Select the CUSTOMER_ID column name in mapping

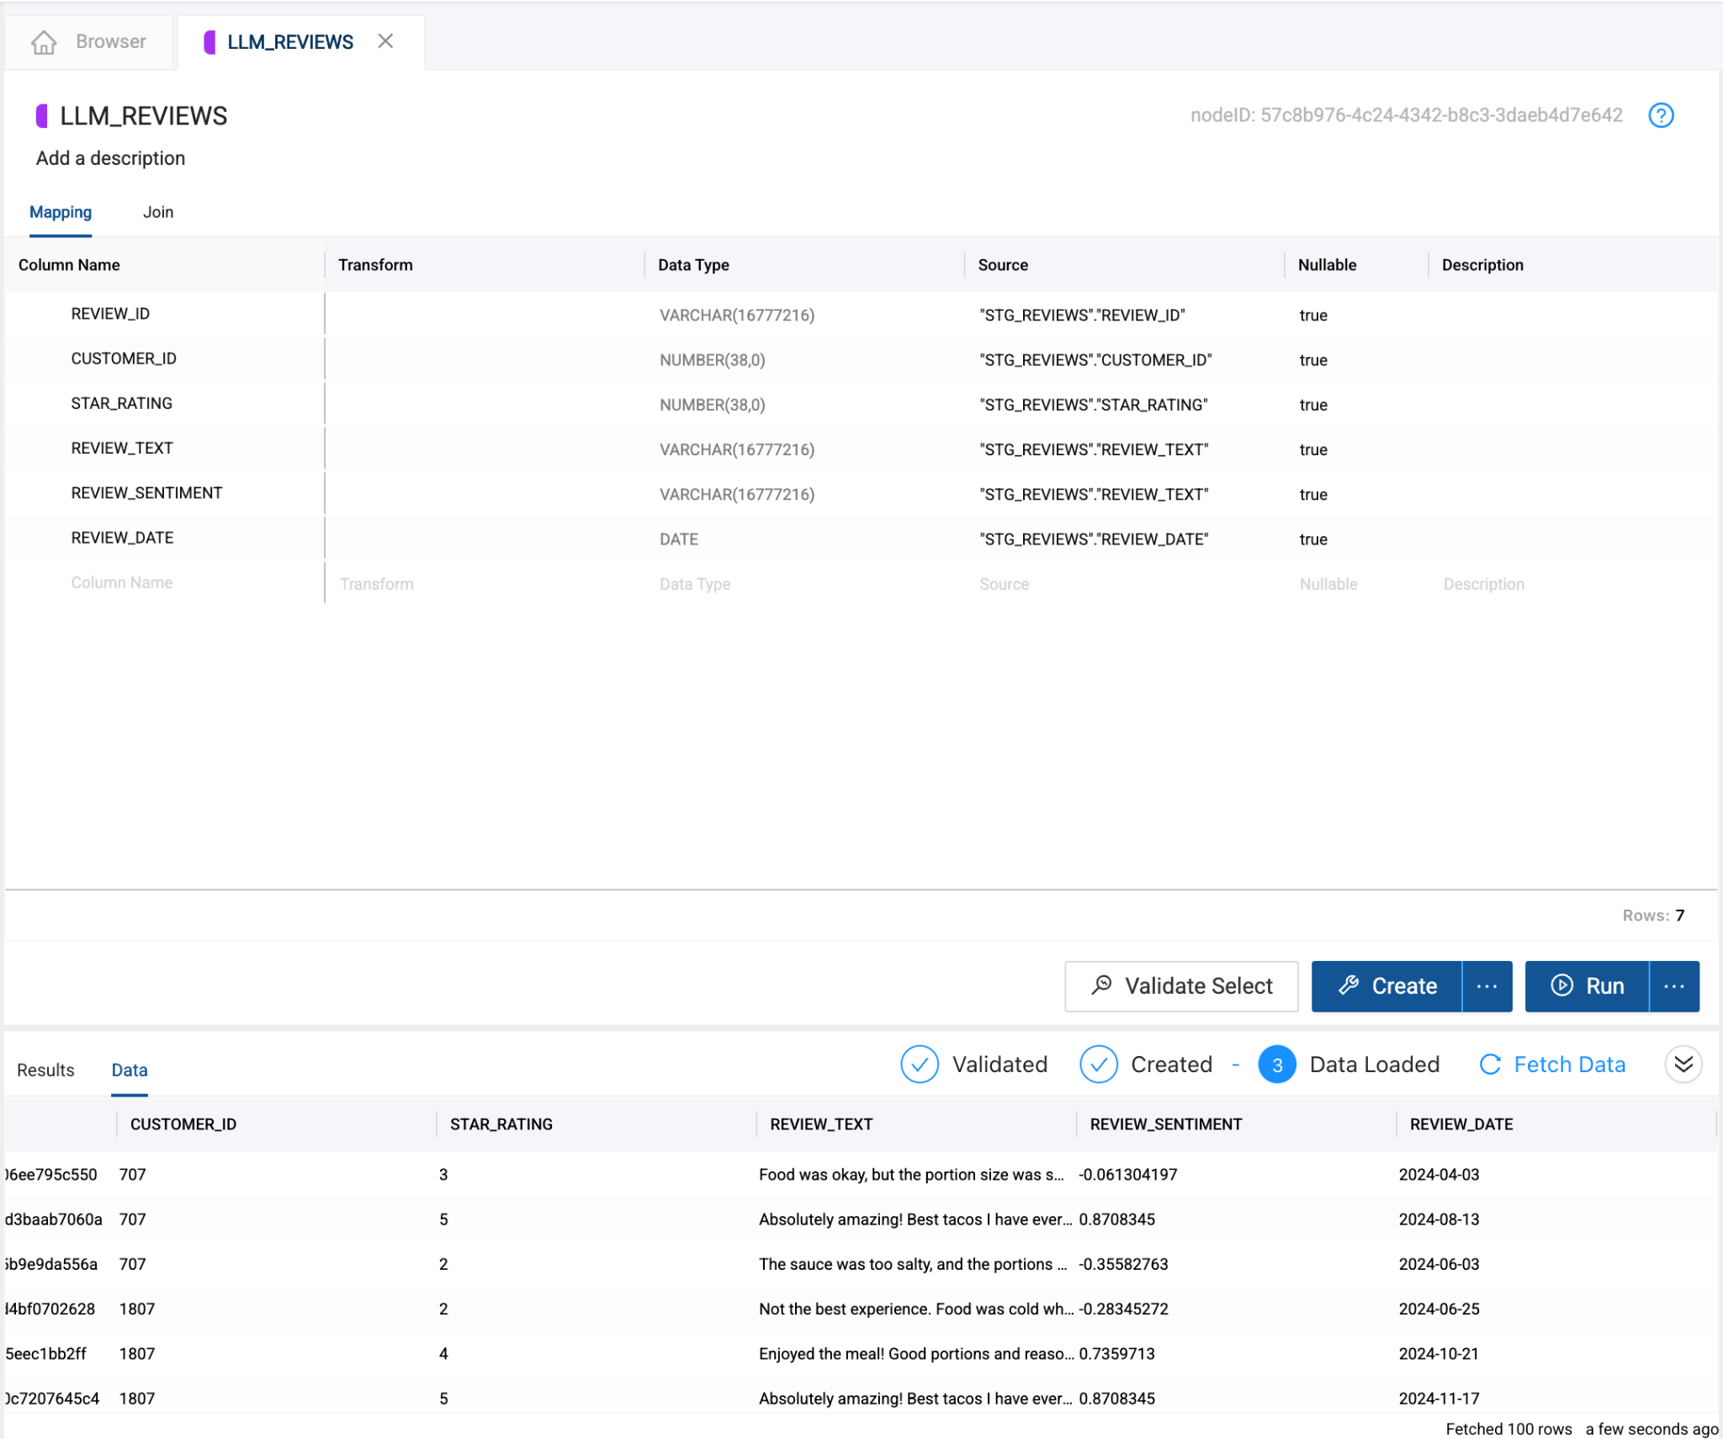124,358
